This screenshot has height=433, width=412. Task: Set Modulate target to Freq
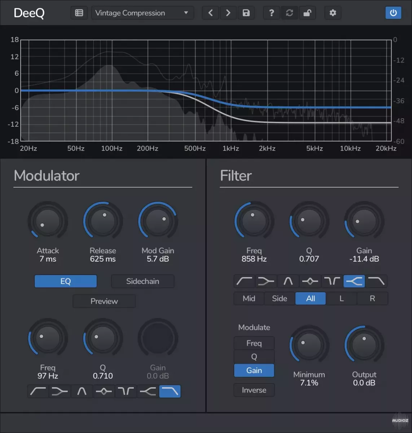point(254,343)
